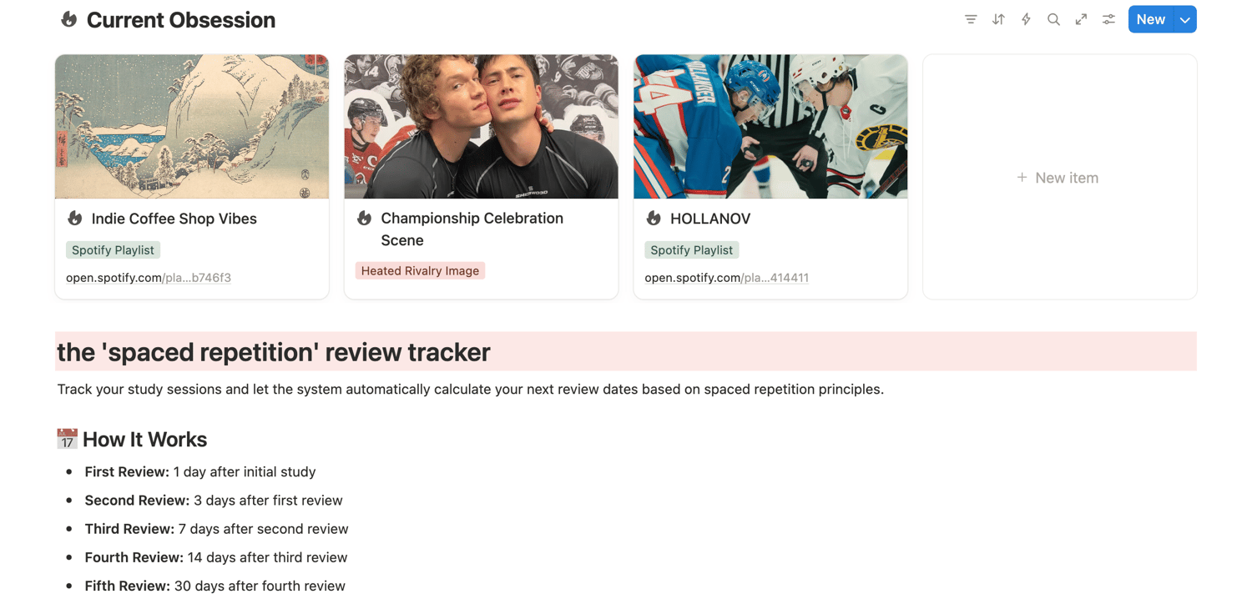Expand the New button dropdown arrow
Image resolution: width=1252 pixels, height=604 pixels.
(1185, 19)
